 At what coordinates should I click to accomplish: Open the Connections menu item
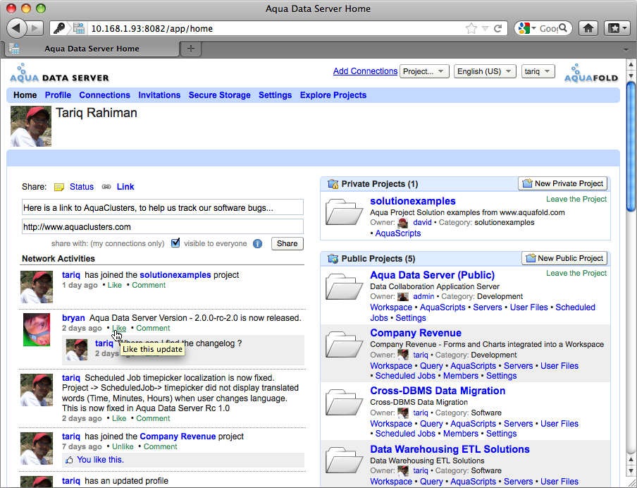click(104, 95)
